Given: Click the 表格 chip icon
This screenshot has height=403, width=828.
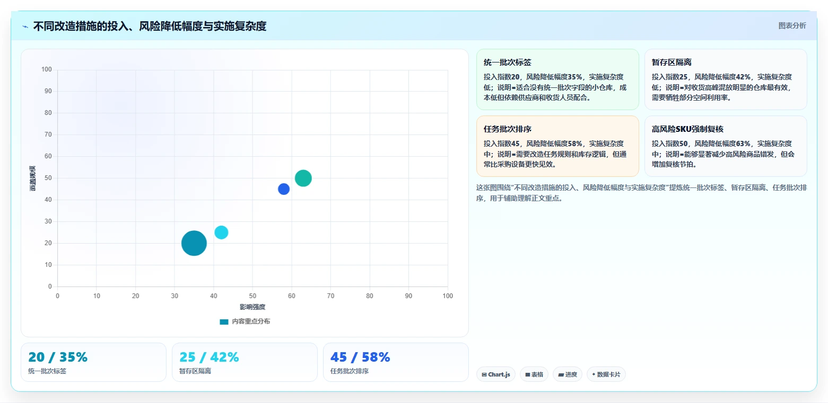Looking at the screenshot, I should [x=528, y=374].
